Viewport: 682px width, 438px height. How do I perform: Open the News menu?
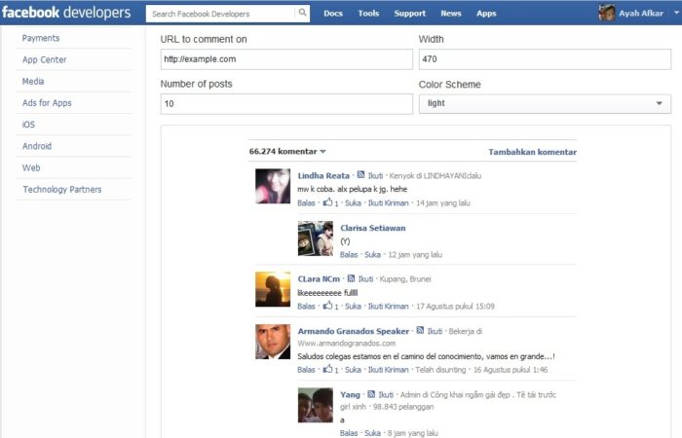[x=450, y=13]
